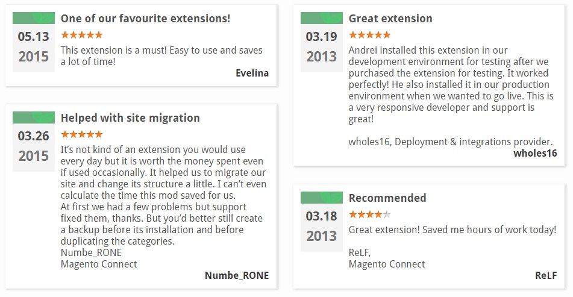
Task: Click the empty fifth star in Recommended review
Action: [x=387, y=214]
